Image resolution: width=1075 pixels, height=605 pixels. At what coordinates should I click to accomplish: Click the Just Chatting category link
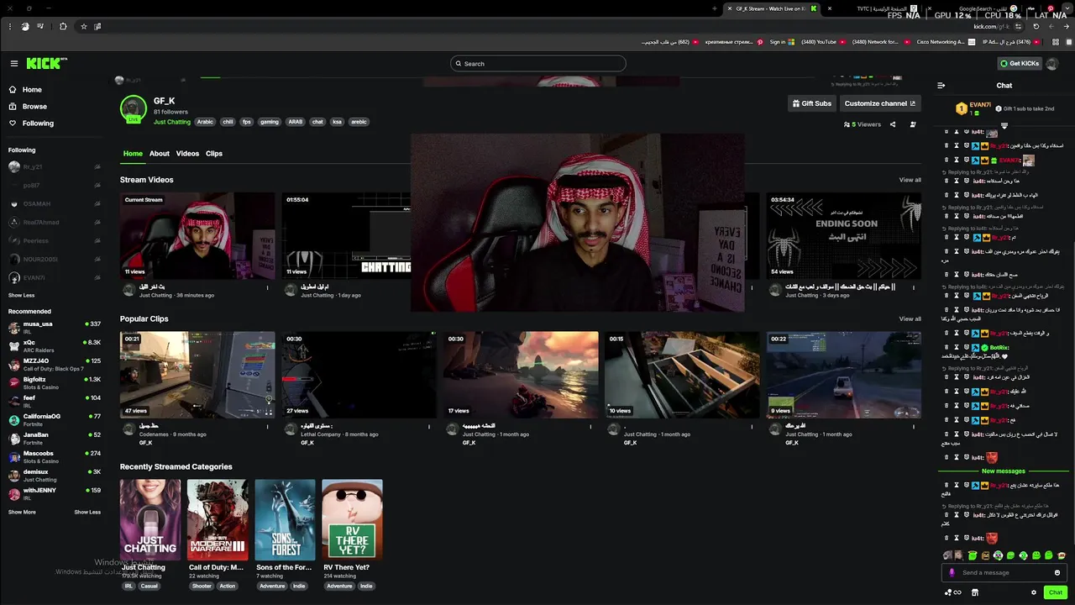172,122
